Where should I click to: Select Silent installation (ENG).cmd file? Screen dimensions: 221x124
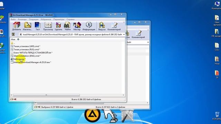click(26, 56)
